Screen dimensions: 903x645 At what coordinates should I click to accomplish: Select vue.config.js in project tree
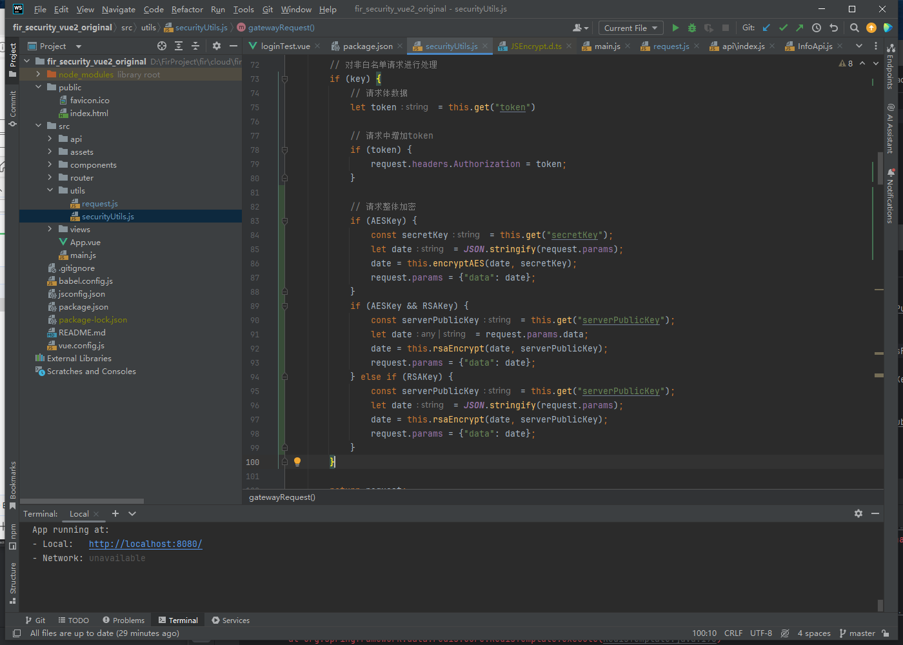[81, 345]
